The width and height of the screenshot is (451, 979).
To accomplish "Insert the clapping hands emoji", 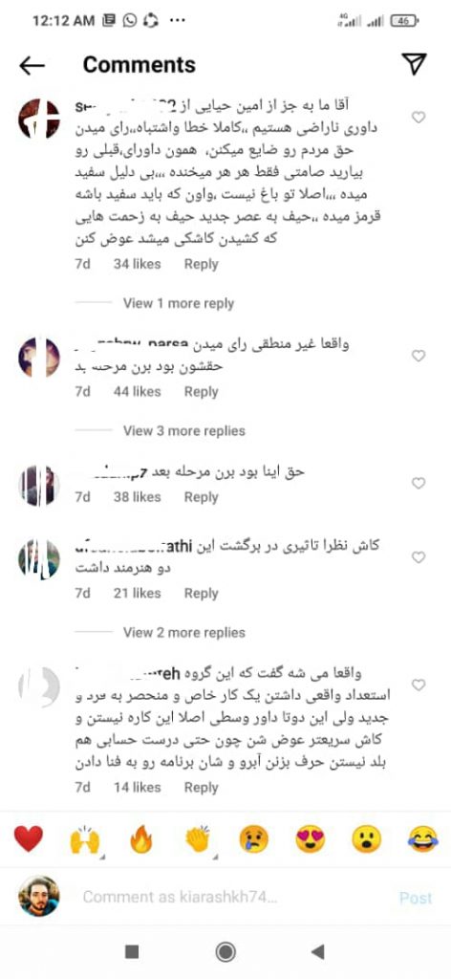I will click(x=198, y=839).
